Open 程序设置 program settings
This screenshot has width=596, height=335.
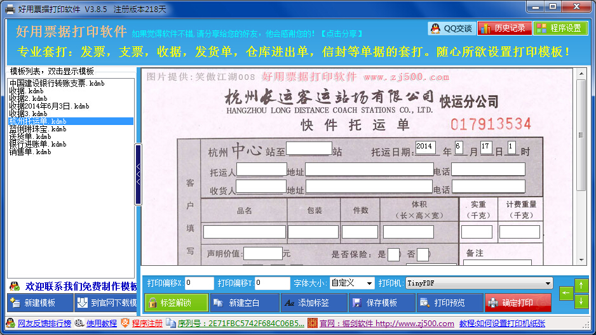point(560,29)
